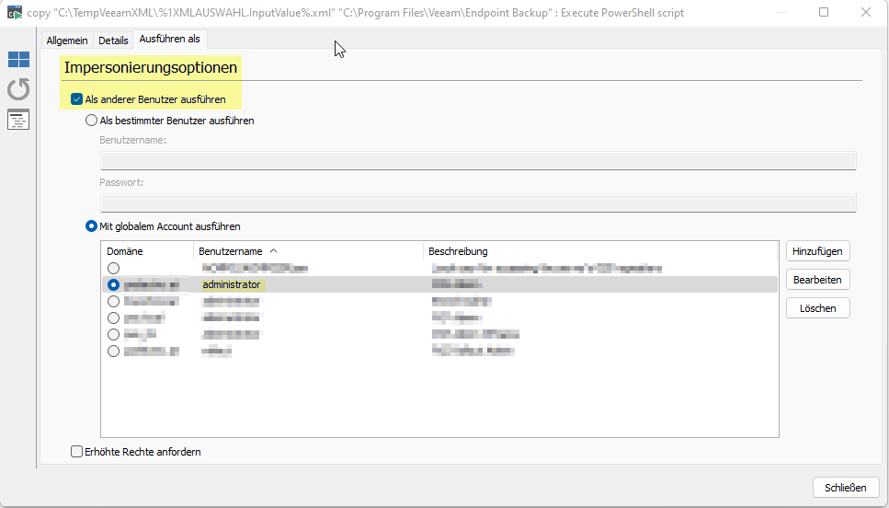Uncheck "Als anderer Benutzer ausführen"
Viewport: 889px width, 508px height.
(77, 99)
